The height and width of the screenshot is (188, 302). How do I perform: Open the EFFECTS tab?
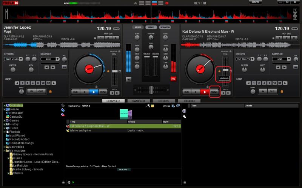(x=163, y=101)
